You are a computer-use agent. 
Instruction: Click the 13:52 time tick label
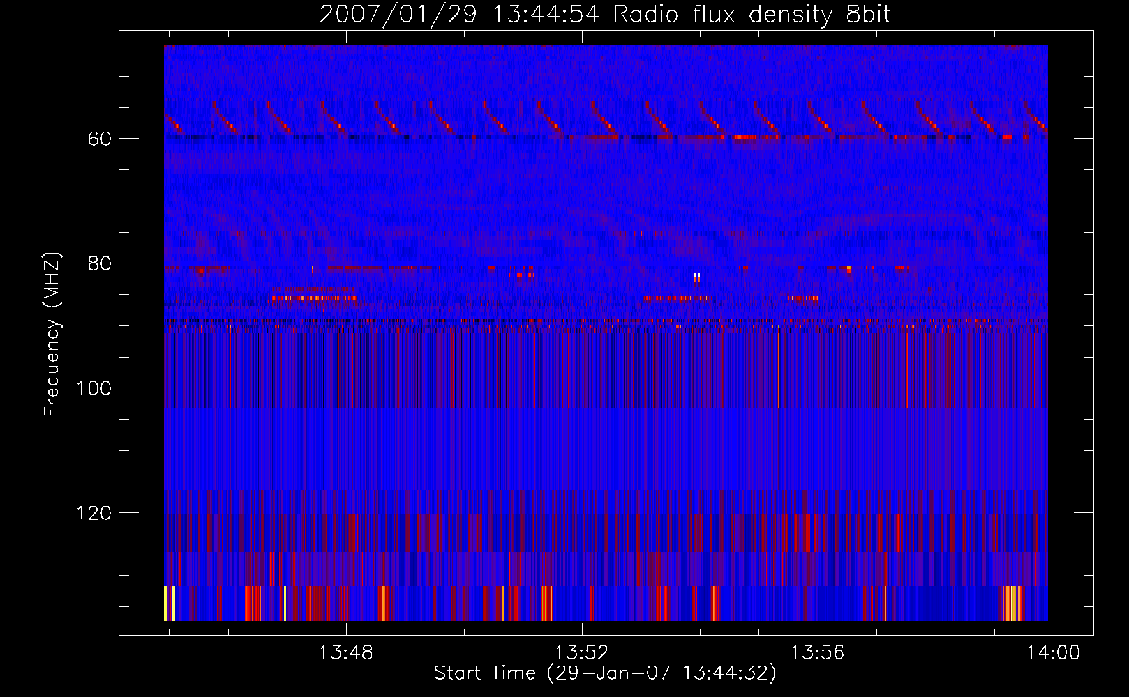point(581,653)
